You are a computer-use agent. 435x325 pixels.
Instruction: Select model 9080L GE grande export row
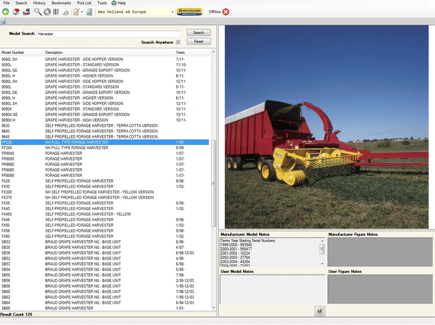tap(105, 70)
